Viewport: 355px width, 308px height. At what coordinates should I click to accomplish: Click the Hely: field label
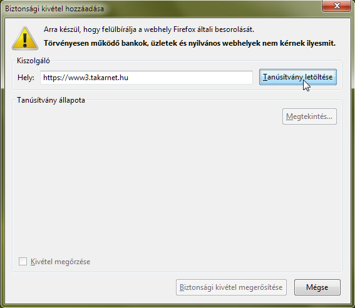pos(26,78)
